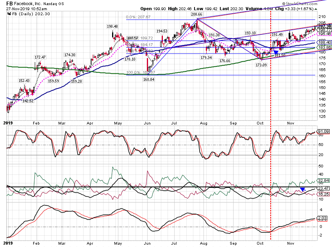The image size is (332, 247).
Task: Click the 160.84 low price label
Action: point(149,80)
